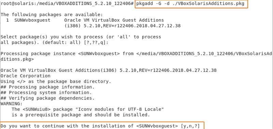Screen dimensions: 273x129
Task: Click 'The following packages are available:' line
Action: pyautogui.click(x=52, y=15)
